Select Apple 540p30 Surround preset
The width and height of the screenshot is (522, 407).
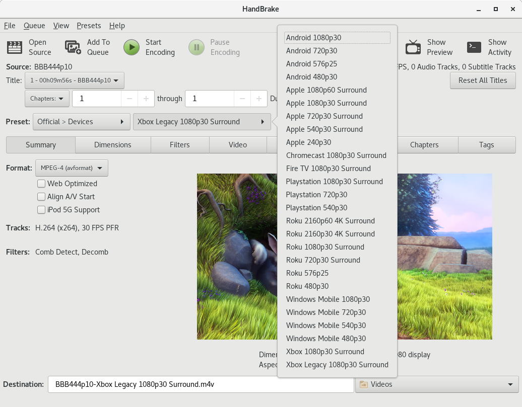point(337,129)
